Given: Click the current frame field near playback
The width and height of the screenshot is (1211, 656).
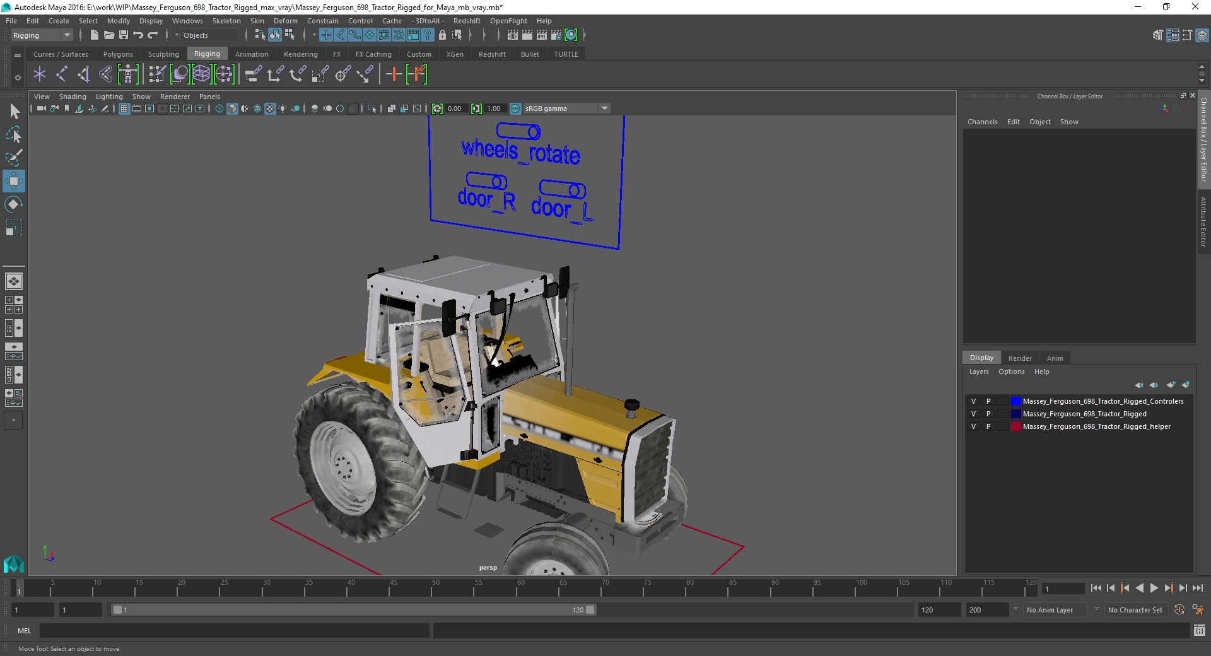Looking at the screenshot, I should click(x=1063, y=589).
